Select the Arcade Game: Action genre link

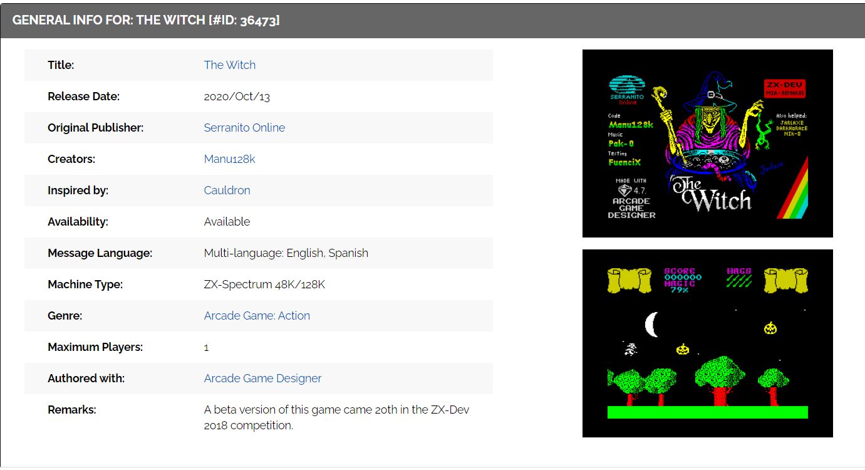tap(257, 316)
